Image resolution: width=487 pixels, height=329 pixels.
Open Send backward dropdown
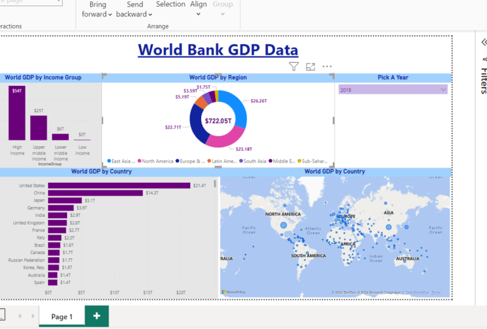(x=134, y=9)
